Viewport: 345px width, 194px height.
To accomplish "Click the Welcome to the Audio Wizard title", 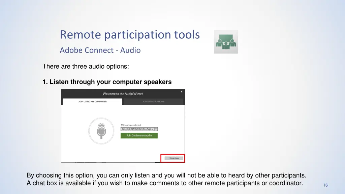I will [123, 94].
